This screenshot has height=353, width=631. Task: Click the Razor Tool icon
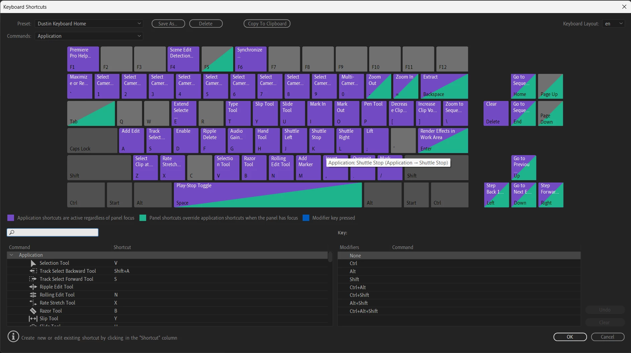33,311
